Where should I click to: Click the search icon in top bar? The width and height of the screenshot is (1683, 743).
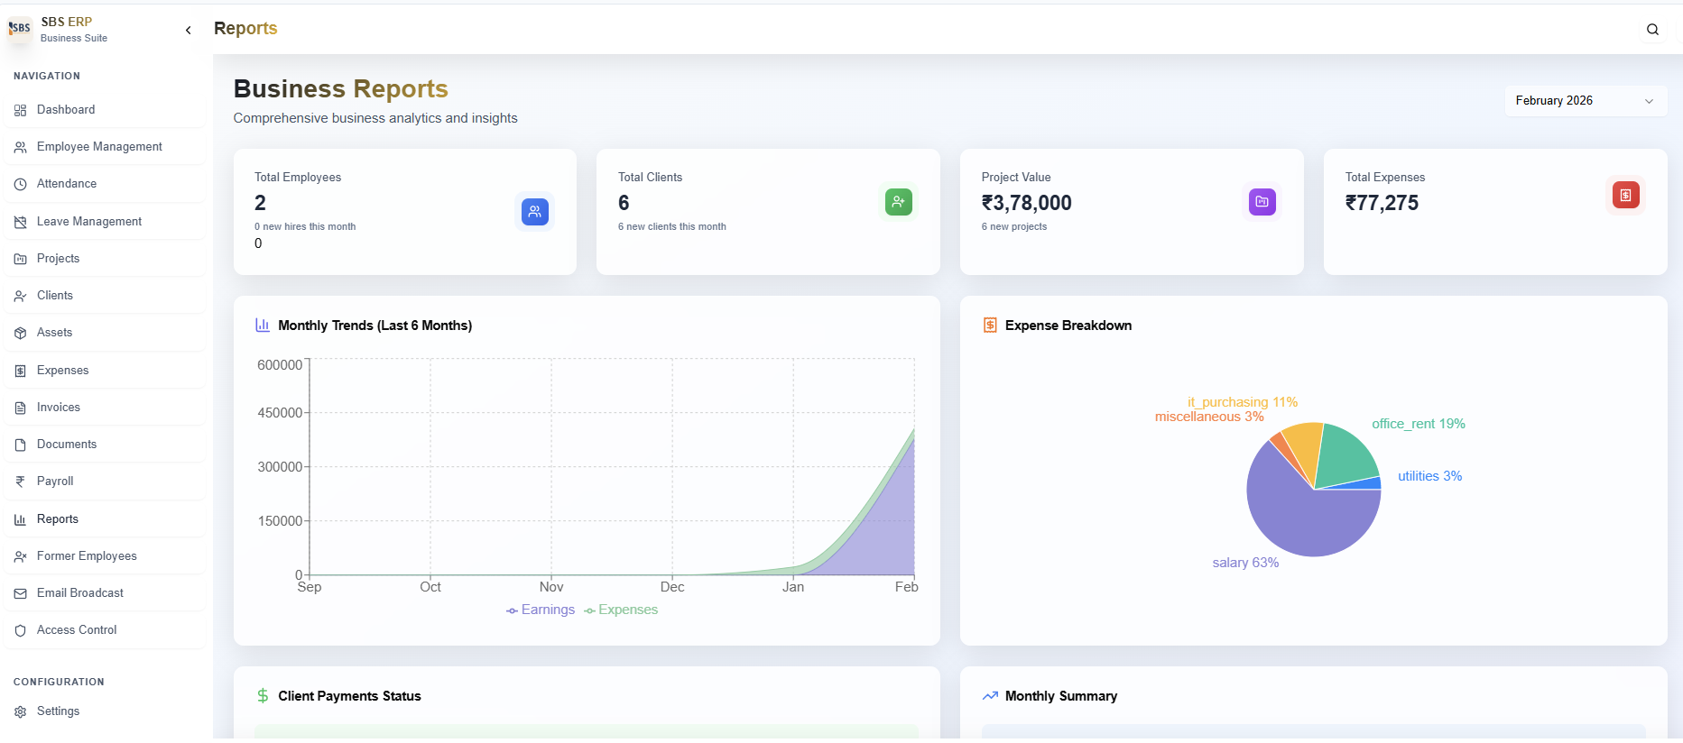coord(1652,29)
